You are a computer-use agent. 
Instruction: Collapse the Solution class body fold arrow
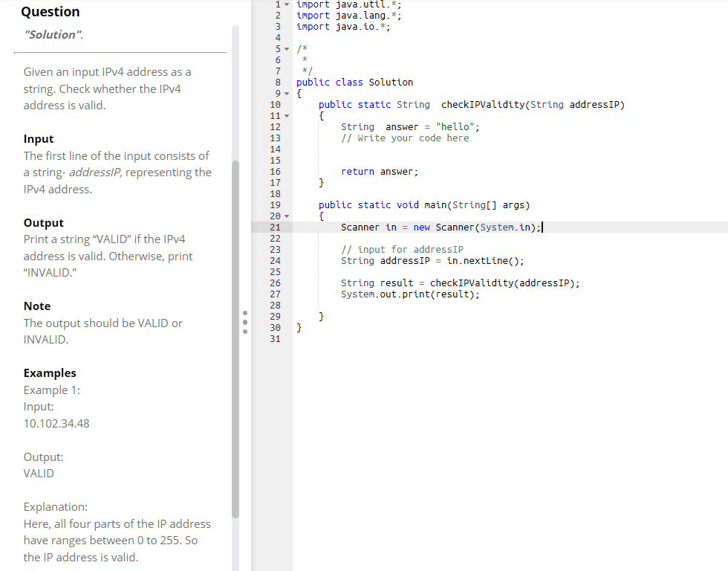(x=286, y=93)
